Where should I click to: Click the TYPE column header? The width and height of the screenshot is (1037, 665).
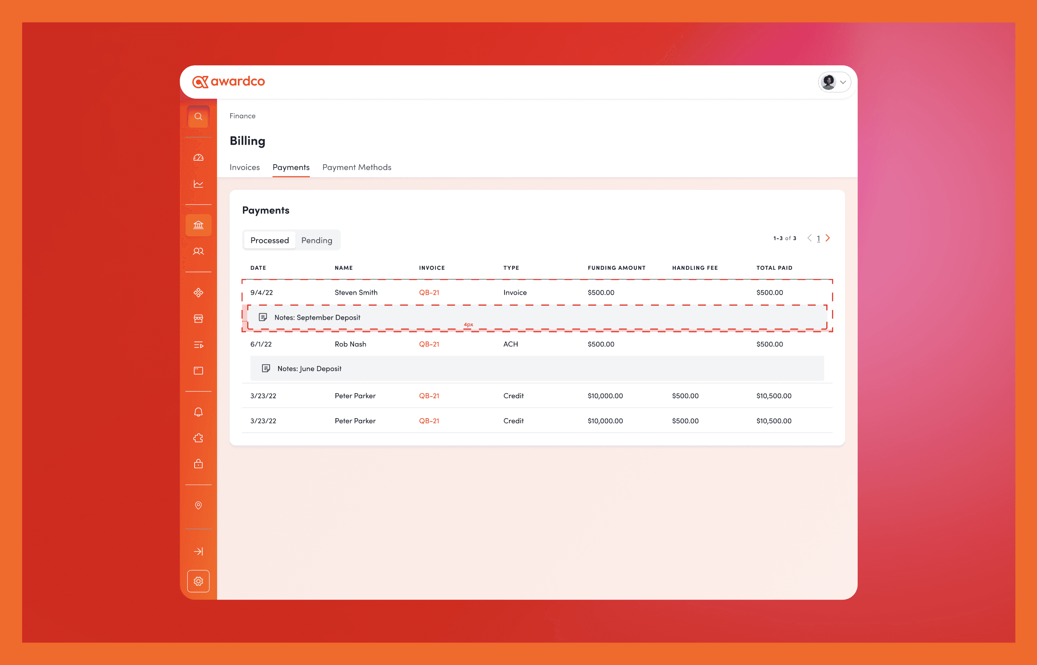tap(511, 268)
